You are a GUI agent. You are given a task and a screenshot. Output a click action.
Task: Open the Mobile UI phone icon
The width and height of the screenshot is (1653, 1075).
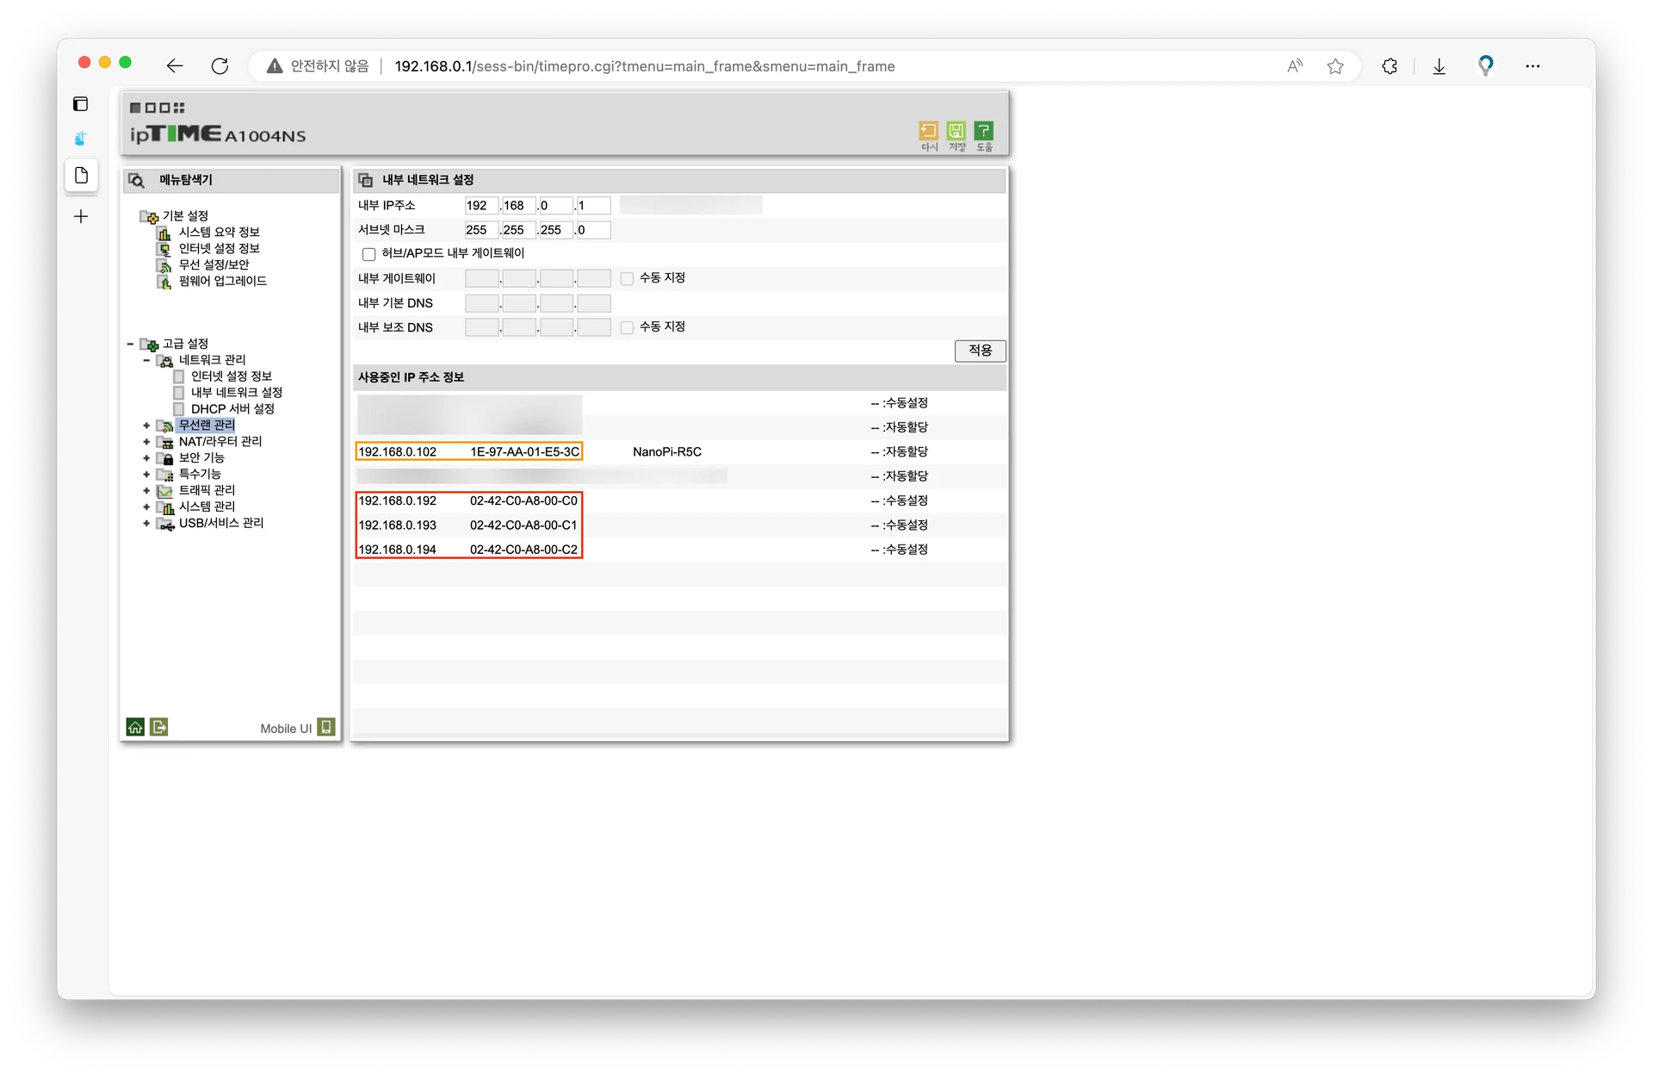click(325, 727)
